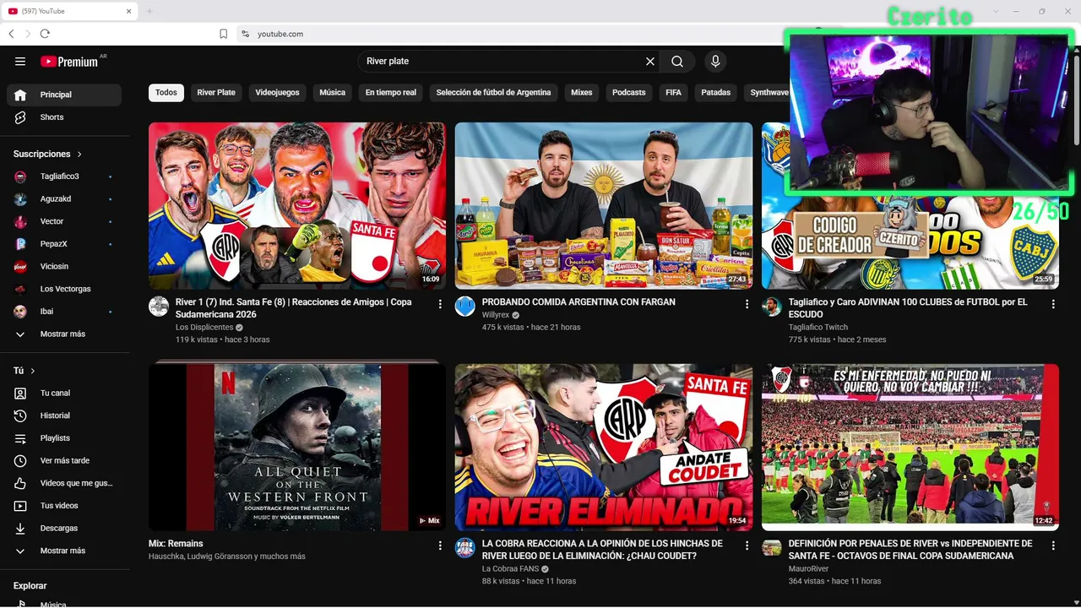Image resolution: width=1081 pixels, height=608 pixels.
Task: Select the En tiempo real filter chip
Action: coord(390,93)
